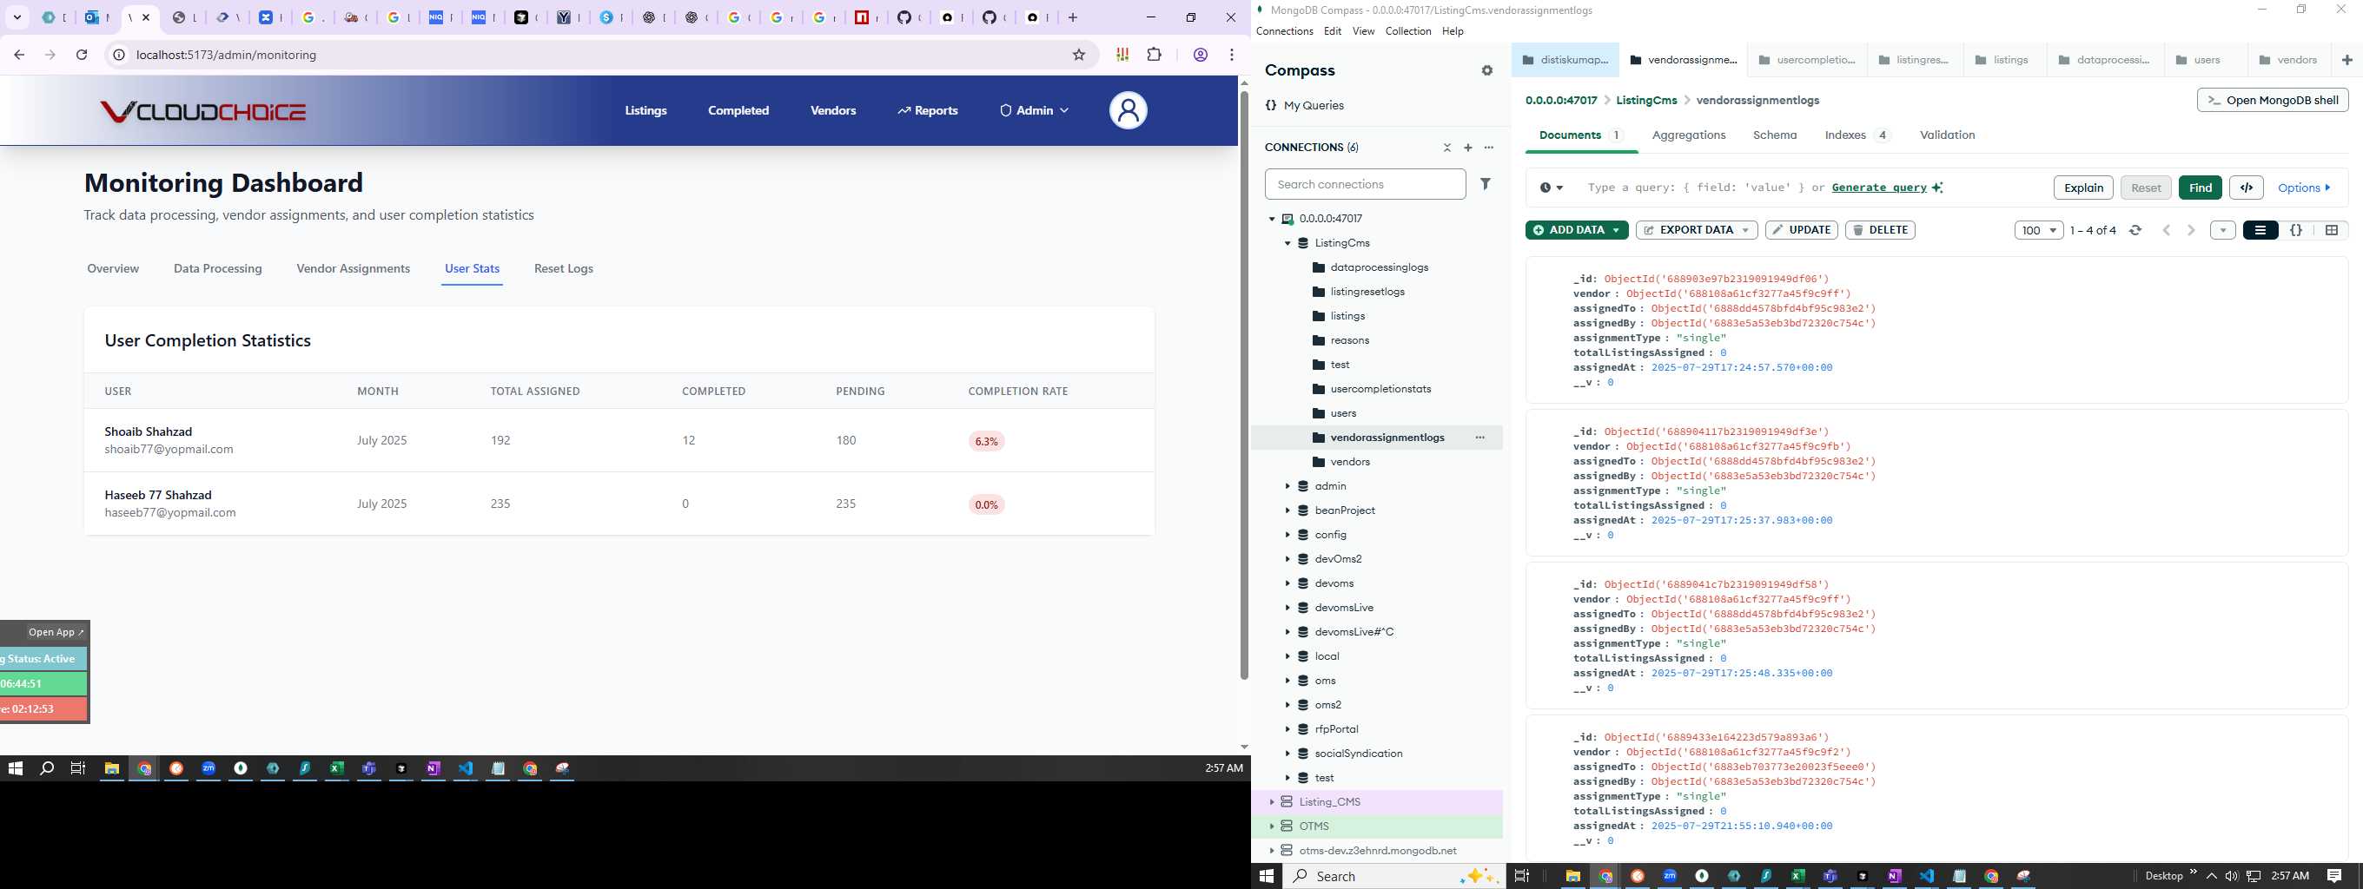Switch to list view of documents
Image resolution: width=2363 pixels, height=889 pixels.
point(2260,230)
